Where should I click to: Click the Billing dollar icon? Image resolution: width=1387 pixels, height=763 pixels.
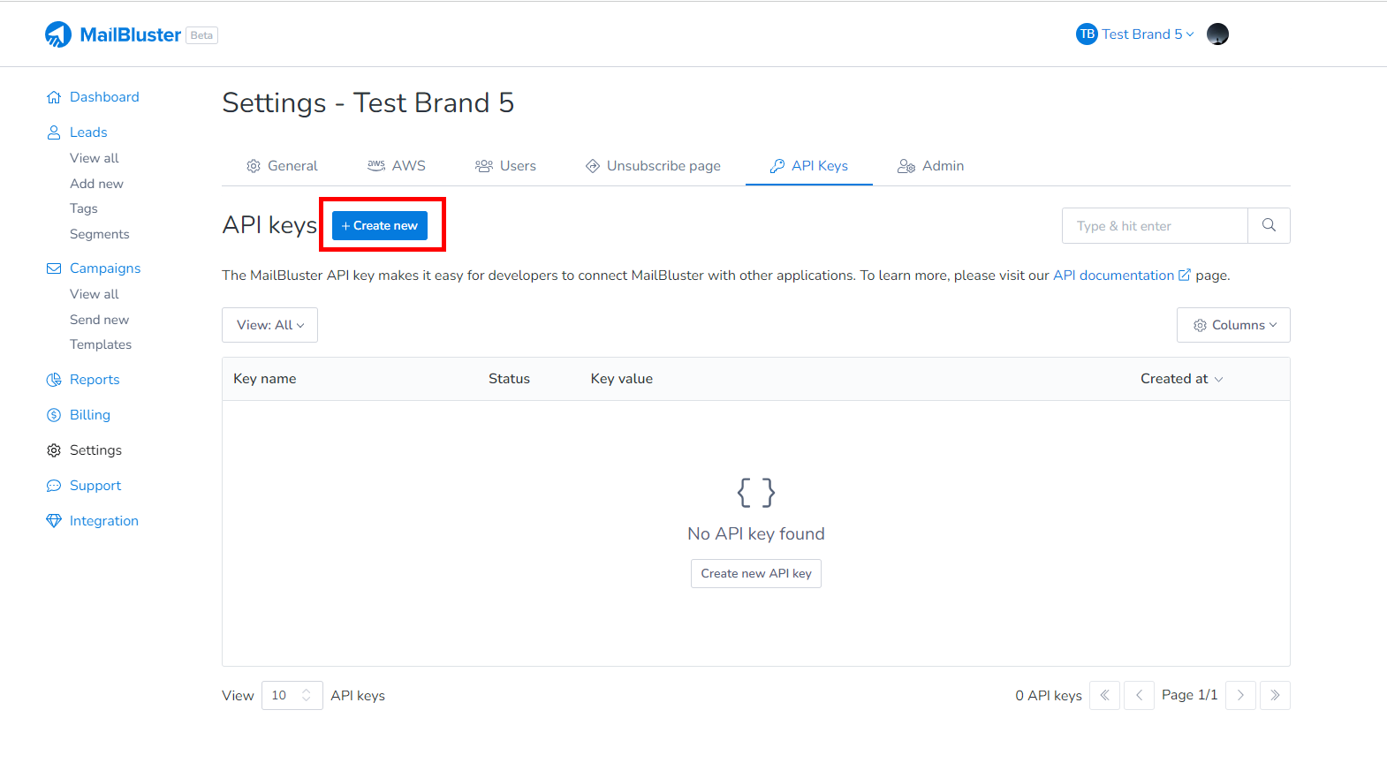point(54,415)
